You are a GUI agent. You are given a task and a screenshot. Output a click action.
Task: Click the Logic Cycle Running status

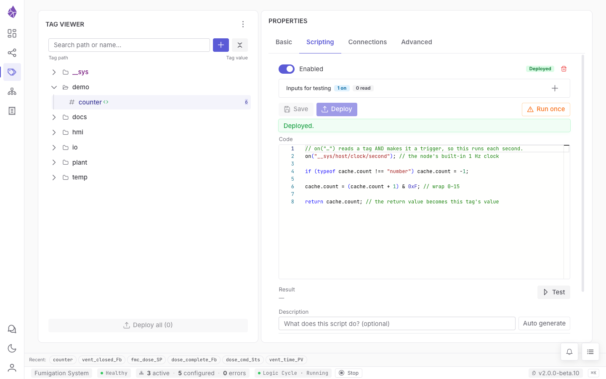tap(293, 373)
